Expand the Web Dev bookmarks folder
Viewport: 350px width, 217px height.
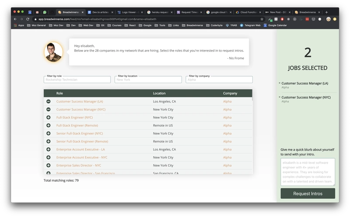[x=86, y=25]
